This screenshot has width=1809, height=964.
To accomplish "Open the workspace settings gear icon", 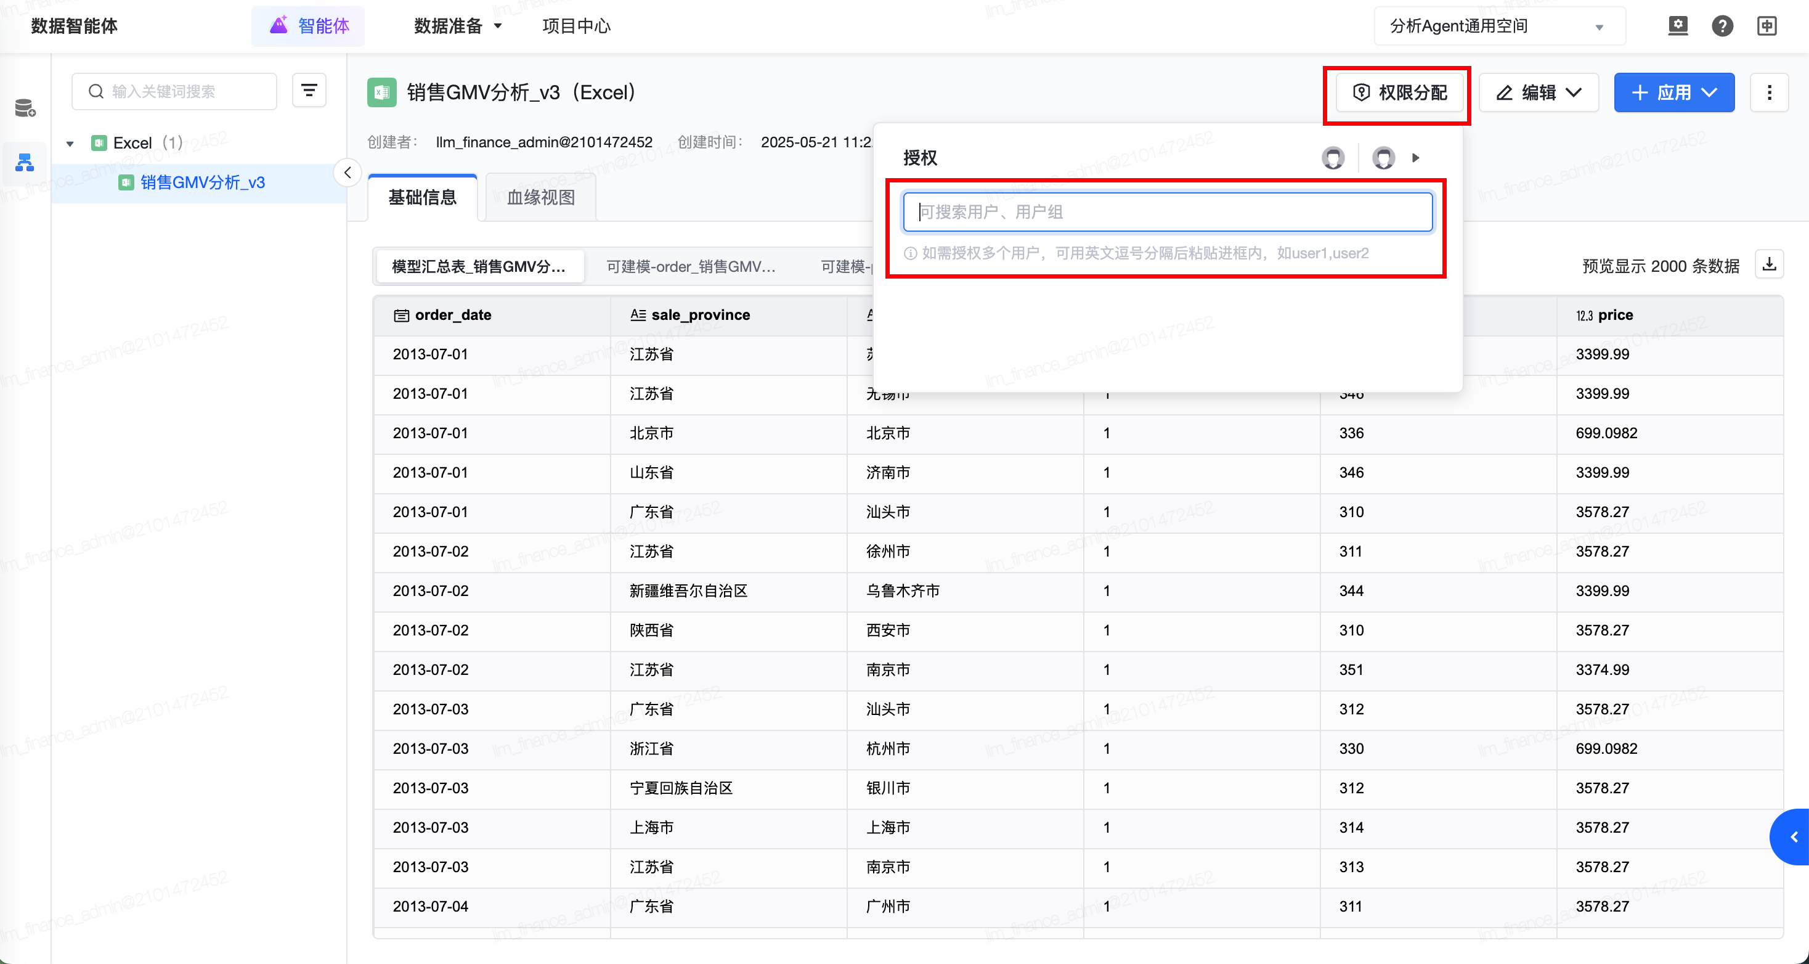I will (x=1678, y=26).
